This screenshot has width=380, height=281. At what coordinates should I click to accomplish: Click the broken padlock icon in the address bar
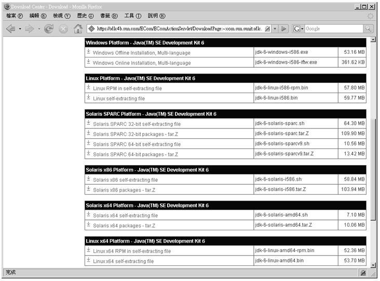pyautogui.click(x=267, y=29)
